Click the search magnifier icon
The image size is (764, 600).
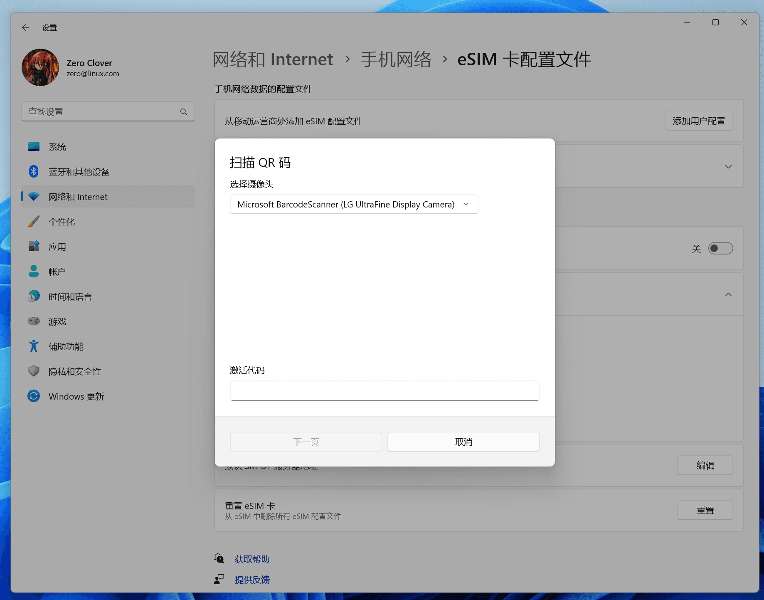pos(184,111)
